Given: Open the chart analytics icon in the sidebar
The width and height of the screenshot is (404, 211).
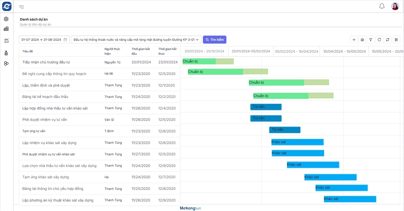Looking at the screenshot, I should click(x=6, y=41).
